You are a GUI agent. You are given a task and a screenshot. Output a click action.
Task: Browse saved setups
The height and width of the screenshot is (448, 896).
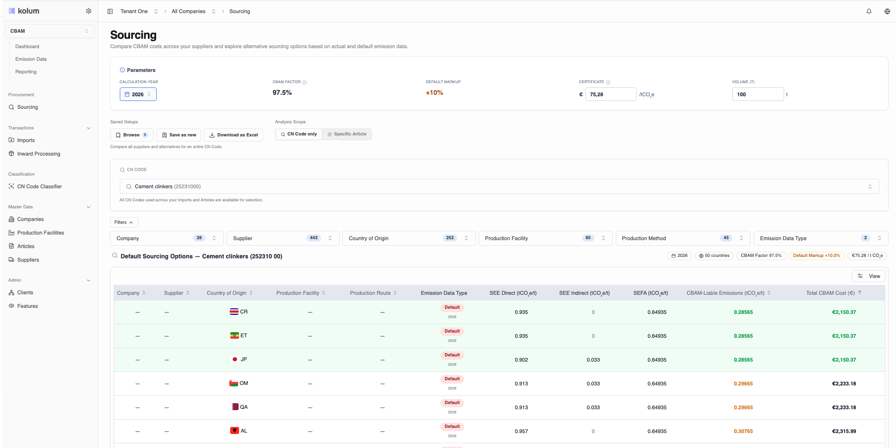(x=131, y=135)
